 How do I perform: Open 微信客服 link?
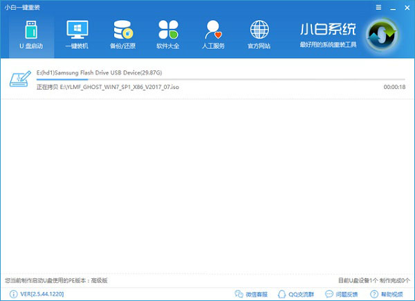coord(257,294)
